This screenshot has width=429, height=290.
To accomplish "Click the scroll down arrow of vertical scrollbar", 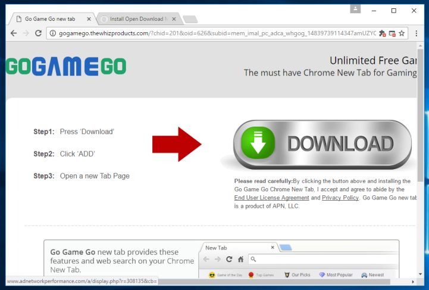I will click(x=420, y=274).
